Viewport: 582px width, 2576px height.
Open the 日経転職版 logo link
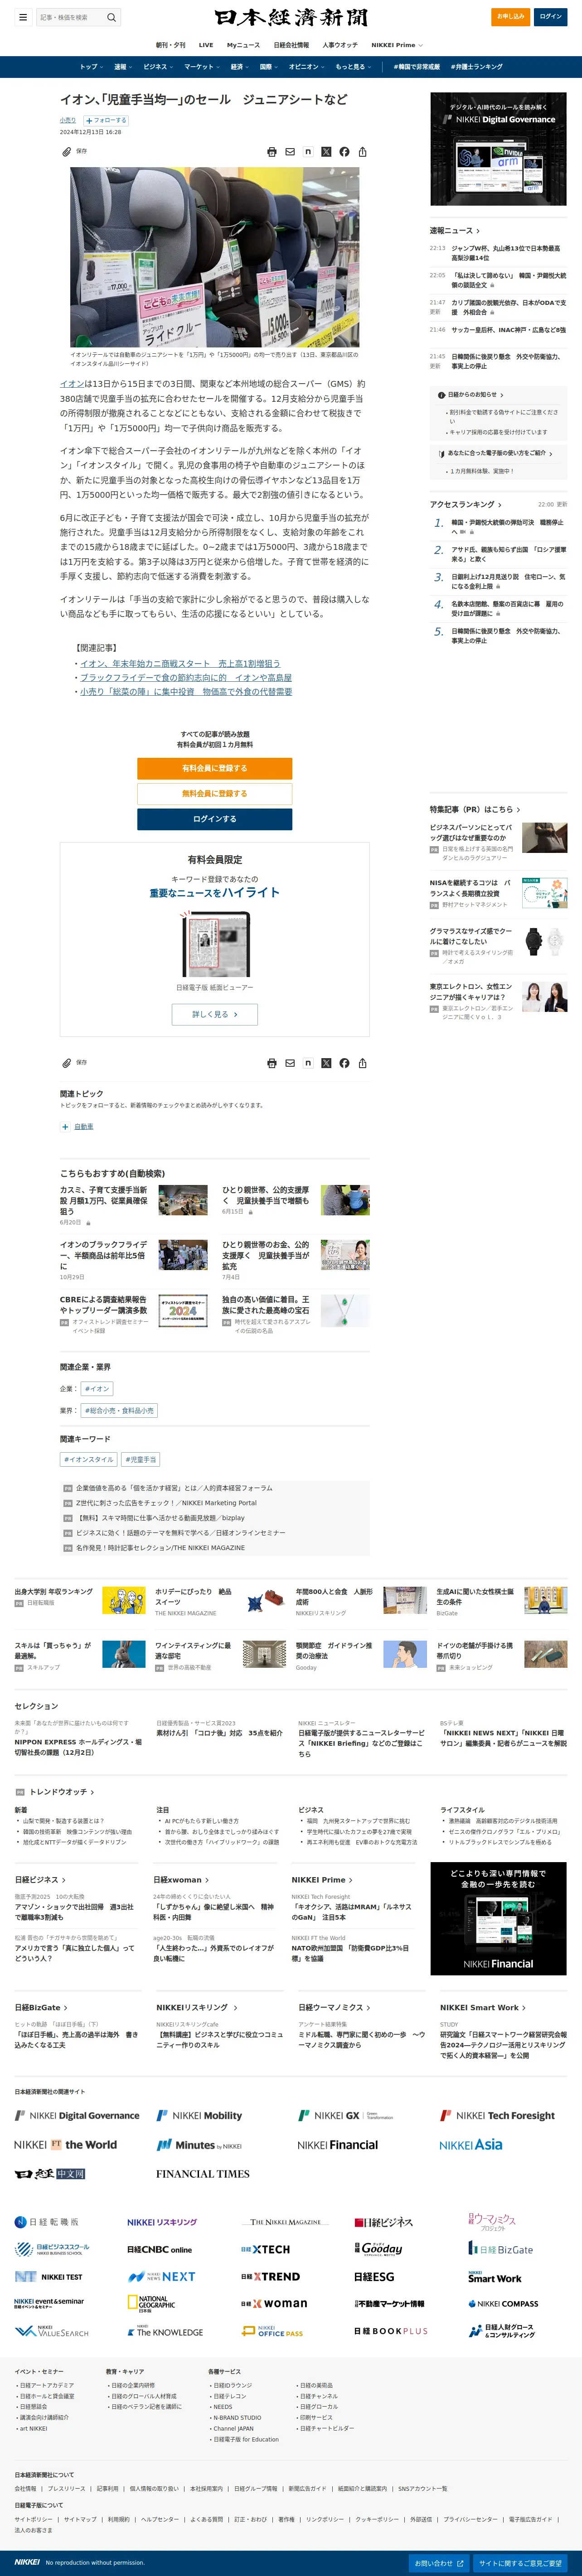pos(46,2222)
